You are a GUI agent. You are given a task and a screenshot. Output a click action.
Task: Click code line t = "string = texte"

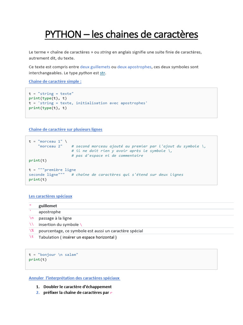51,94
